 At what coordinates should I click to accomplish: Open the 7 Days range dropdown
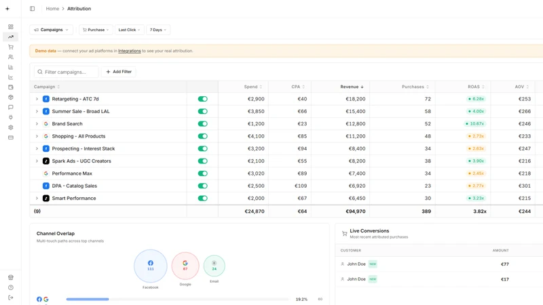click(158, 30)
